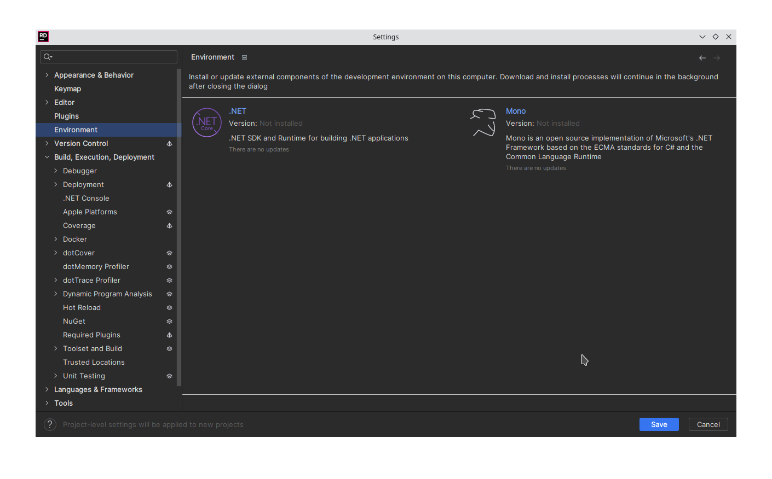Click the .NET Core logo icon

point(207,123)
